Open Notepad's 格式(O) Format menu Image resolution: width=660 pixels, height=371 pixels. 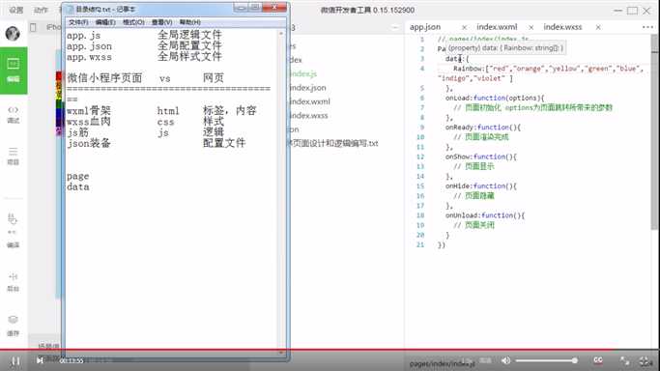click(133, 22)
